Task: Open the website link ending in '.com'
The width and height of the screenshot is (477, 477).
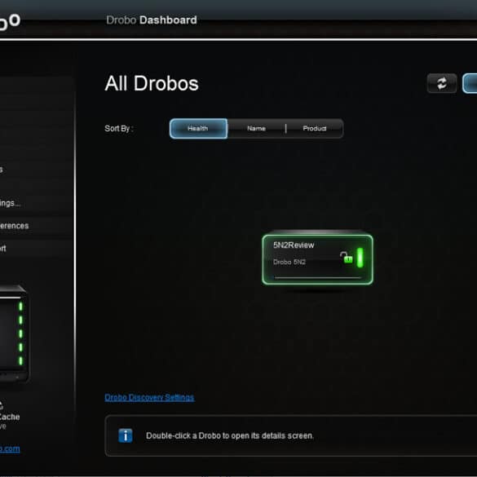Action: click(10, 449)
